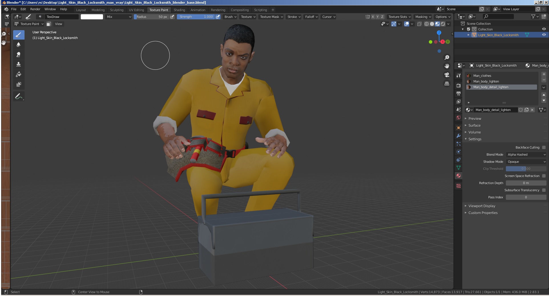549x296 pixels.
Task: Switch to rendered viewport shading
Action: coord(443,24)
